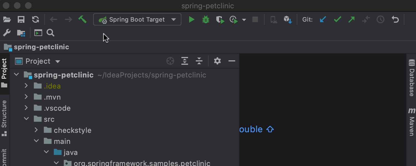Click the Profiler run icon
The width and height of the screenshot is (416, 166).
pos(234,20)
